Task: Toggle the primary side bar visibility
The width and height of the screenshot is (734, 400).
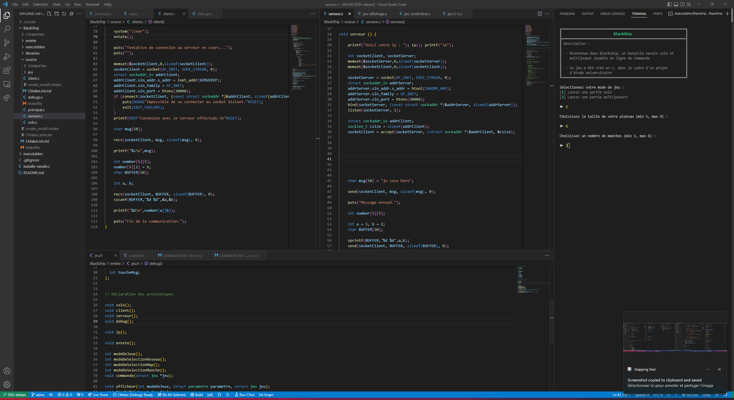Action: 670,4
